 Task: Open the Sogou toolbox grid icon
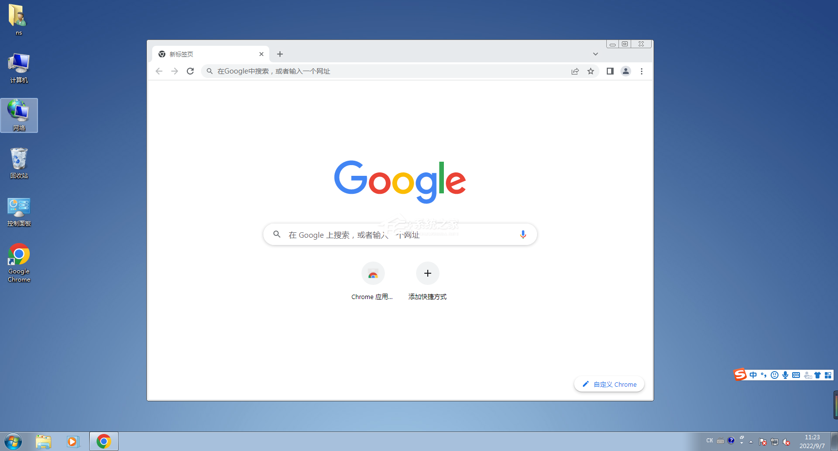click(x=828, y=375)
